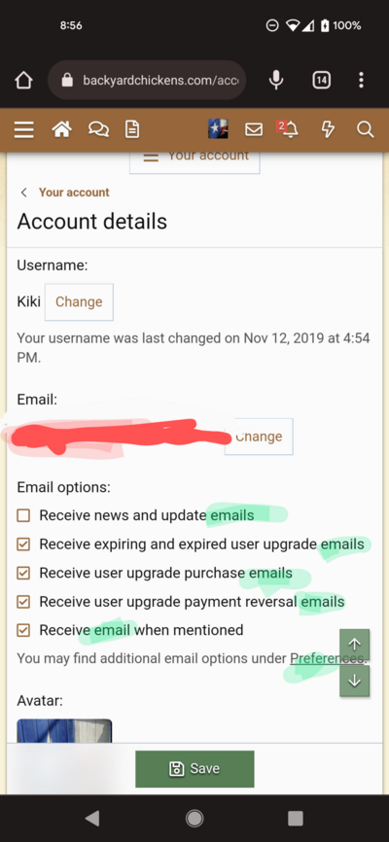389x842 pixels.
Task: Disable user upgrade purchase emails
Action: 23,573
